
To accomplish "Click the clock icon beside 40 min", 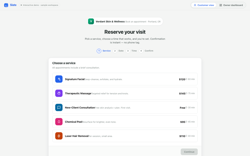I will click(x=186, y=136).
